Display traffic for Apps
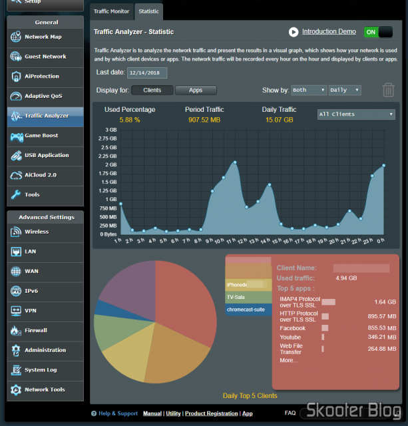Image resolution: width=408 pixels, height=426 pixels. pos(196,91)
